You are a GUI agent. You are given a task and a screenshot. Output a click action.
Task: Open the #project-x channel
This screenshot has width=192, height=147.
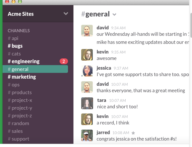coord(20,100)
